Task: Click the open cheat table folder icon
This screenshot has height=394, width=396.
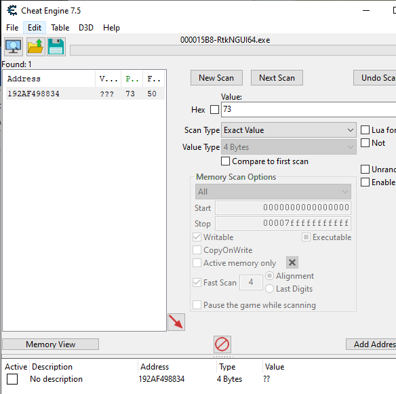Action: [x=36, y=47]
